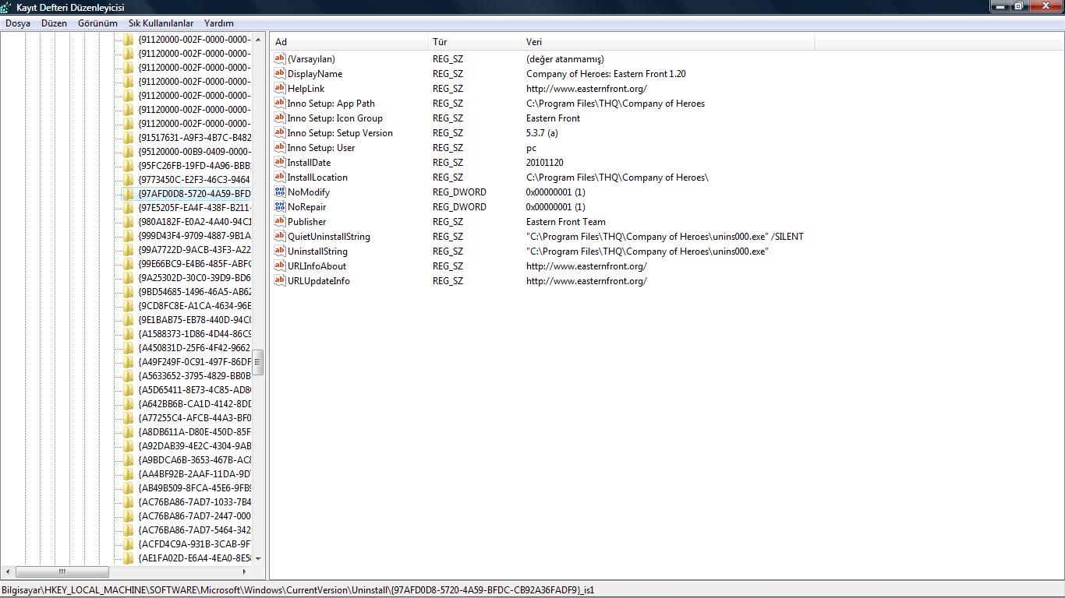Viewport: 1065px width, 598px height.
Task: Click the tree horizontal scrollbar's left arrow
Action: click(x=7, y=572)
